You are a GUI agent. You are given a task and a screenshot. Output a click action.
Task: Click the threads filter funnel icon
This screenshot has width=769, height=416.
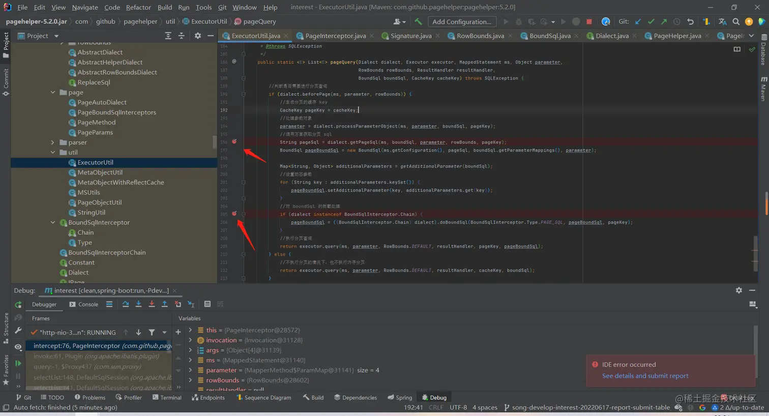point(152,332)
